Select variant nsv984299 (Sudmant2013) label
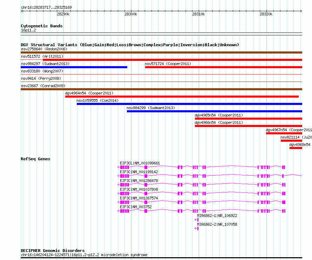The height and width of the screenshot is (260, 312). pos(151,108)
